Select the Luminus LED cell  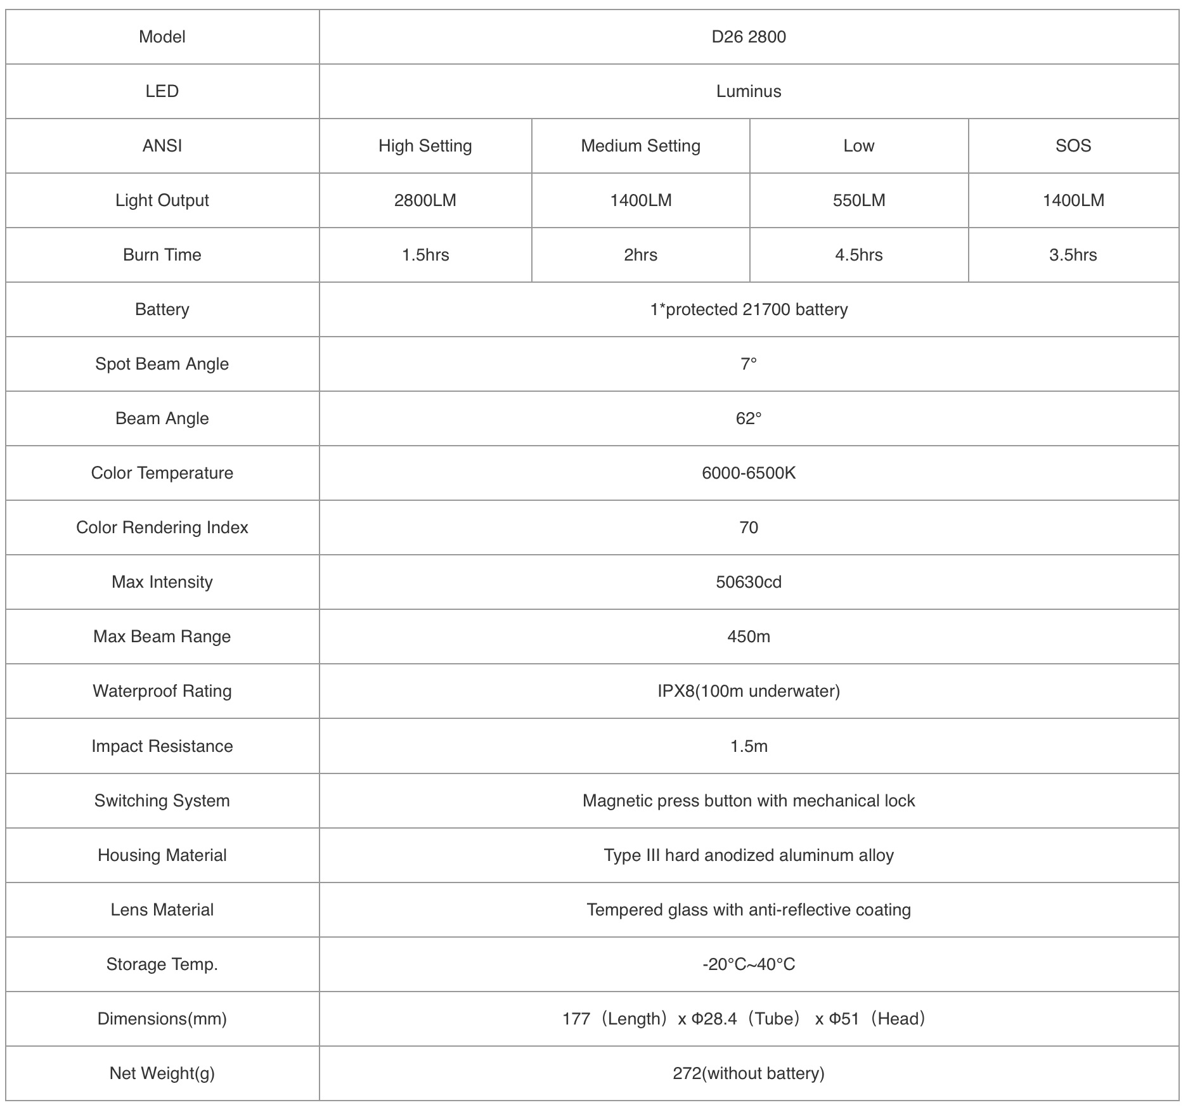tap(748, 91)
